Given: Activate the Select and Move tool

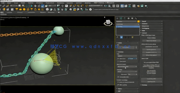Looking at the screenshot, I should click(x=35, y=6).
